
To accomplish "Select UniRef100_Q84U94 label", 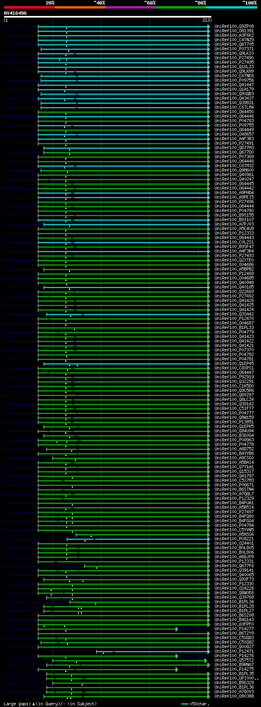I will [234, 431].
